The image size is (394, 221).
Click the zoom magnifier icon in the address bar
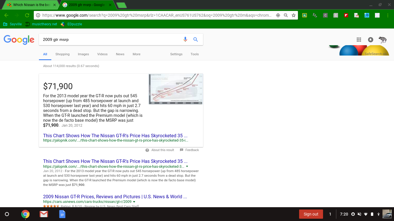coord(286,15)
